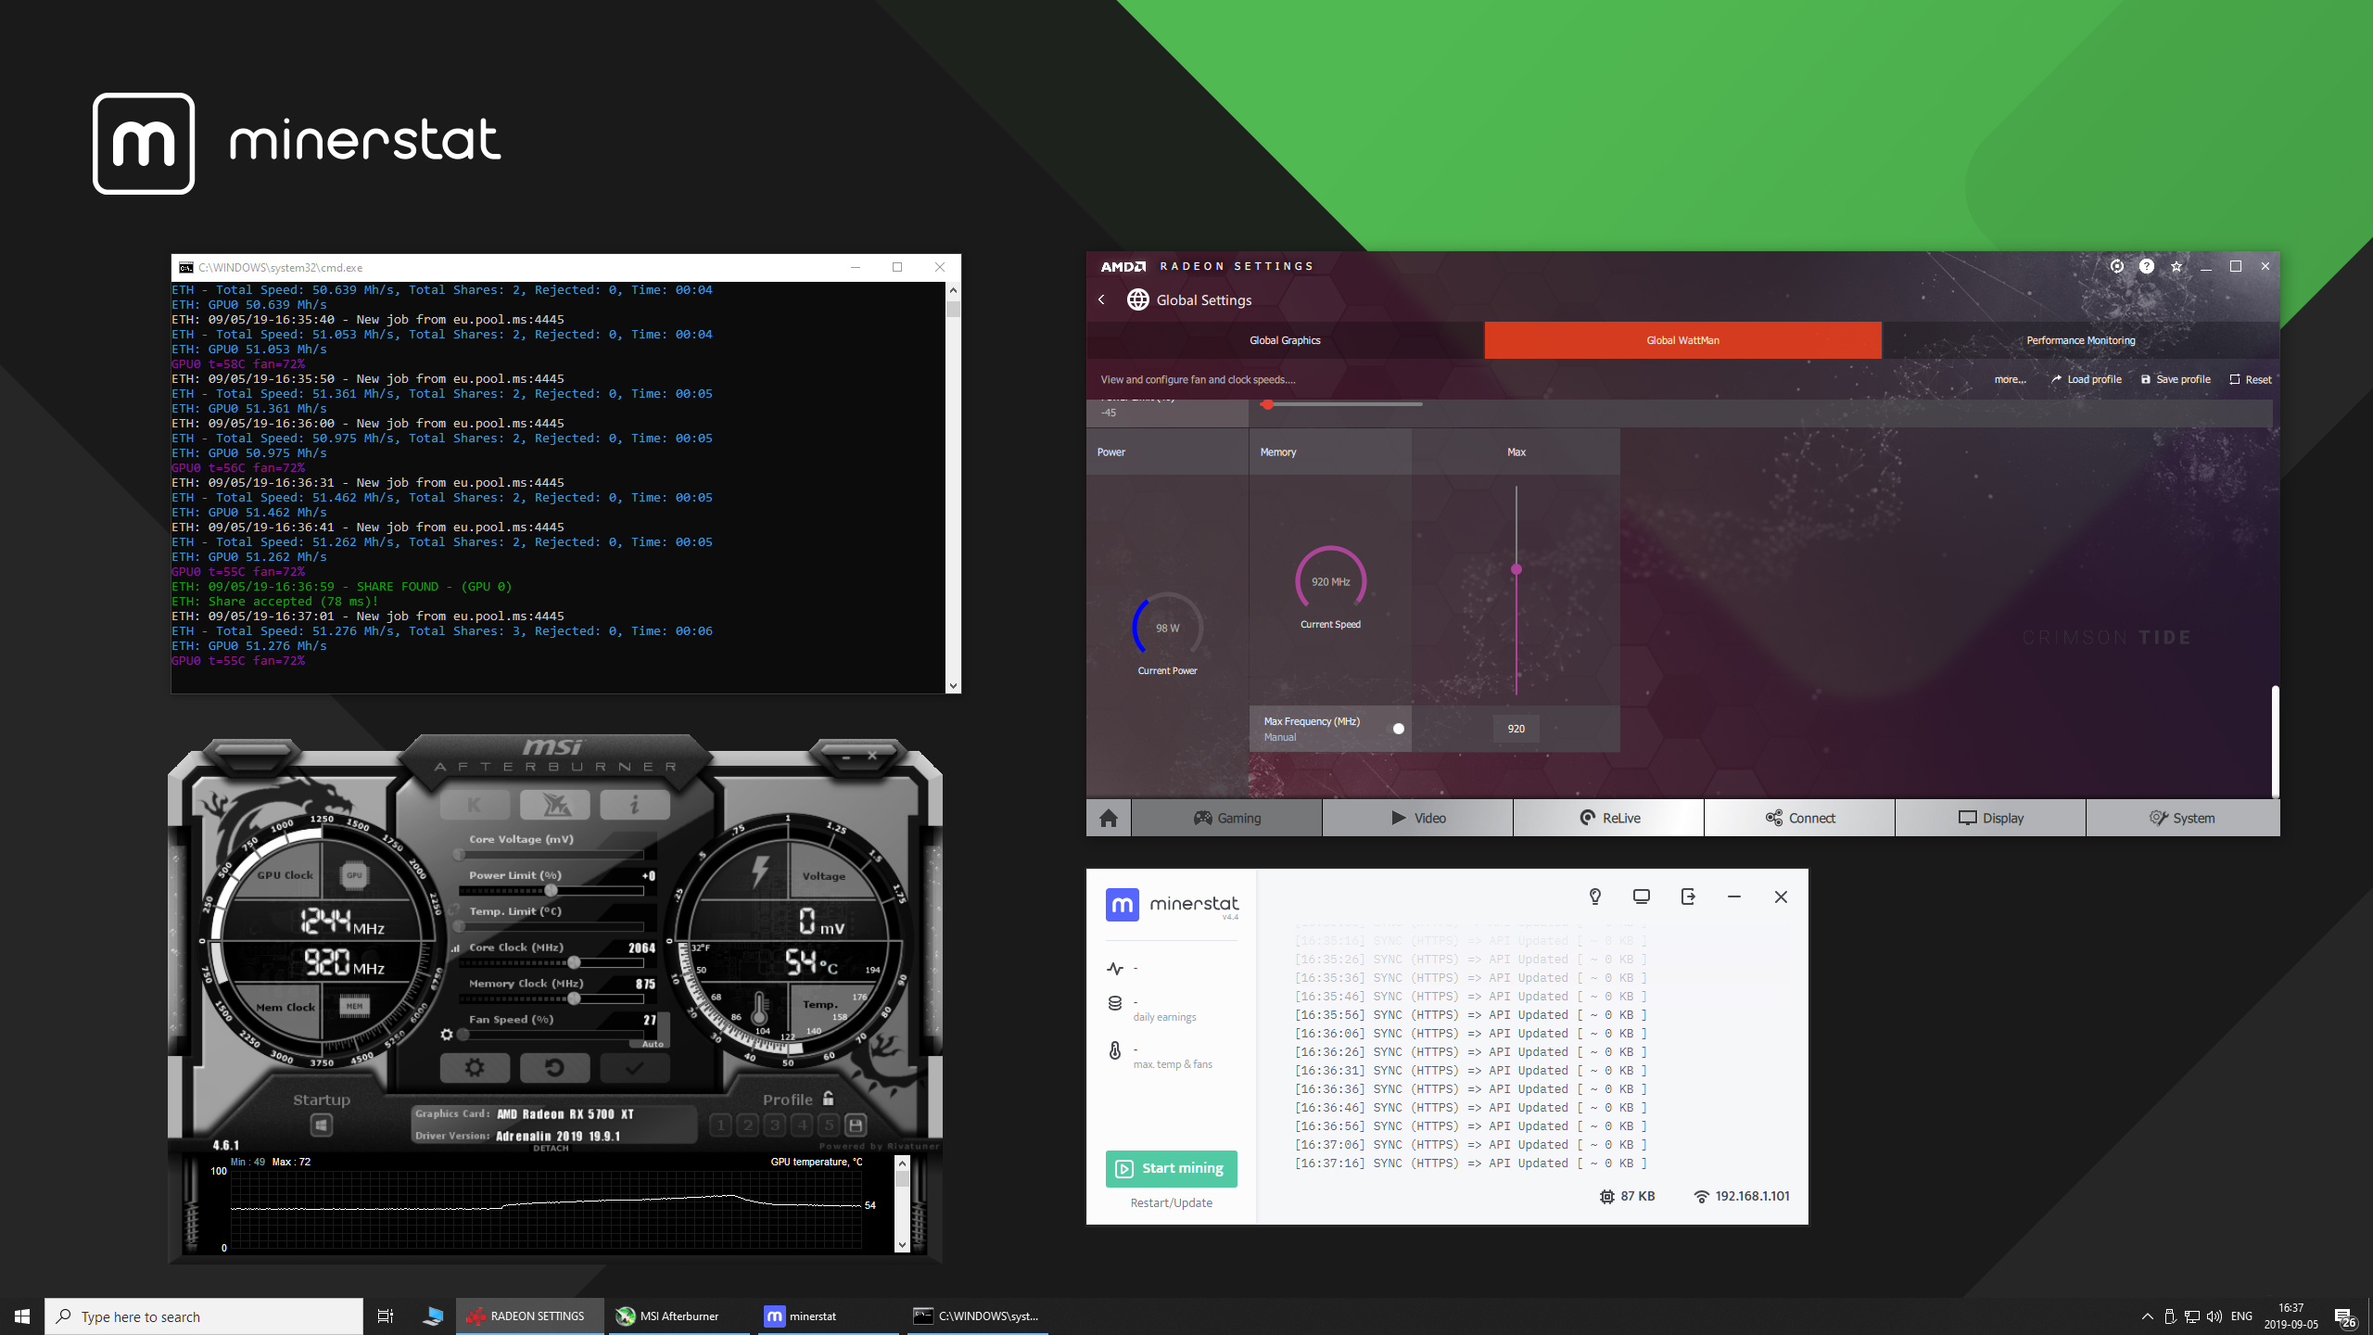The image size is (2373, 1335).
Task: Open Windows Start menu
Action: [x=22, y=1316]
